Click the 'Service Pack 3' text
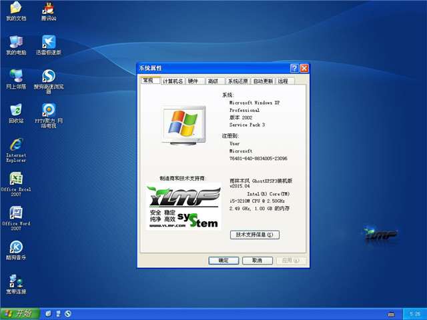The width and height of the screenshot is (427, 320). (247, 125)
